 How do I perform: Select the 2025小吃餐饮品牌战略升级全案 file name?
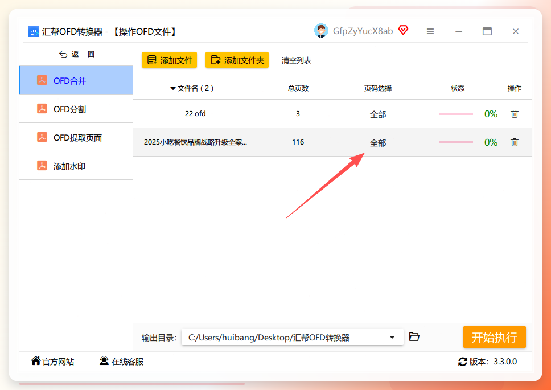pos(195,142)
